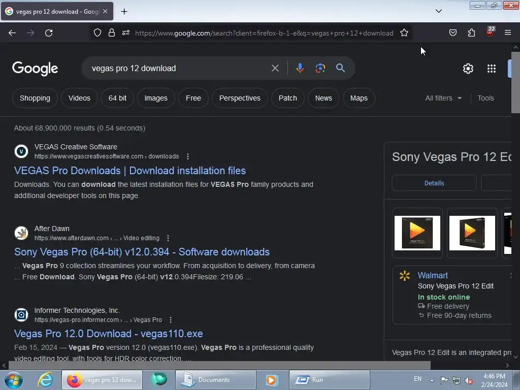Screen dimensions: 520x390
Task: Open first Vegas Pro 12 box thumbnail
Action: (417, 233)
